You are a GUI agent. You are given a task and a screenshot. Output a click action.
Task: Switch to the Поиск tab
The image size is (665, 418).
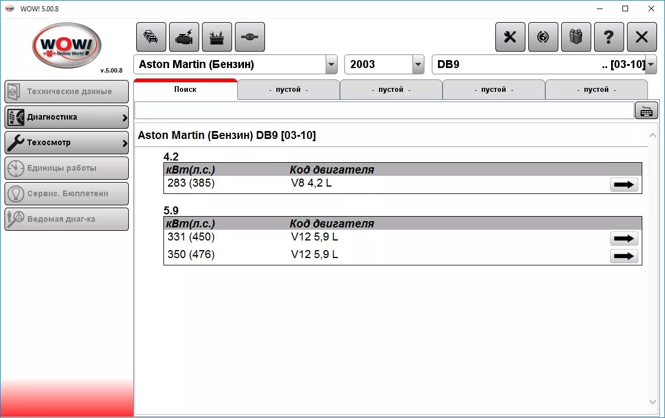click(x=186, y=90)
